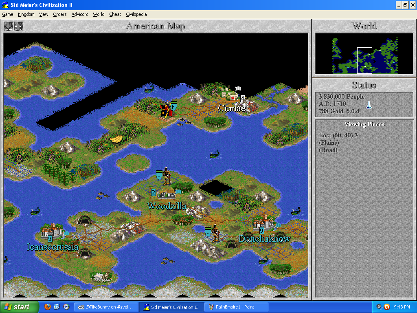The height and width of the screenshot is (313, 417).
Task: Select the city of Woodzilla
Action: [167, 194]
